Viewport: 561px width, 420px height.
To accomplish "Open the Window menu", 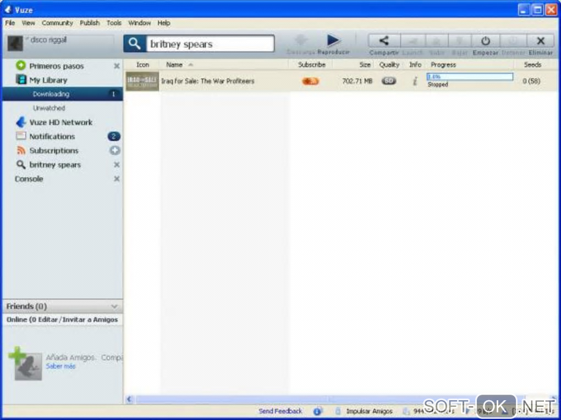I will 139,23.
